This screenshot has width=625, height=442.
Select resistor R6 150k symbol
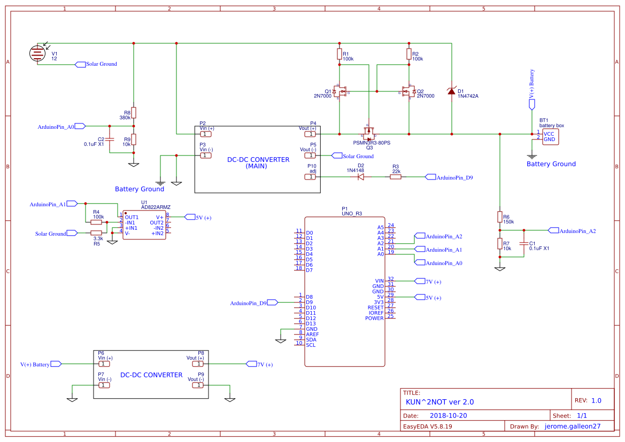click(500, 218)
